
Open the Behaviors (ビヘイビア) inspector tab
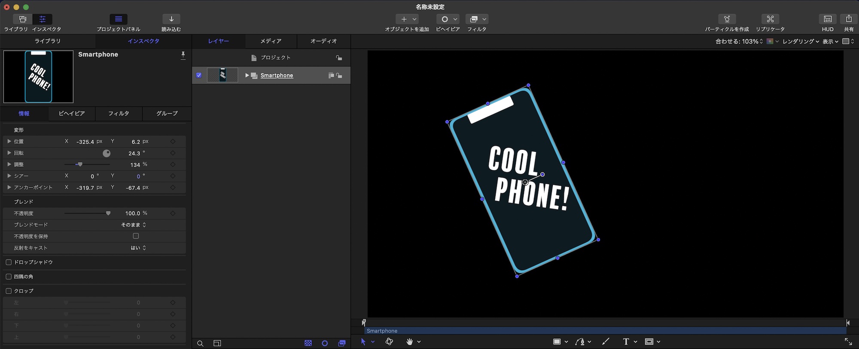[71, 114]
